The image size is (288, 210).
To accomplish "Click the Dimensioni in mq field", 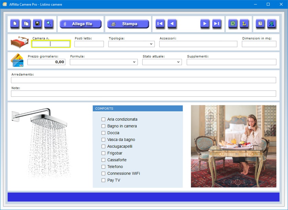I will [x=259, y=44].
